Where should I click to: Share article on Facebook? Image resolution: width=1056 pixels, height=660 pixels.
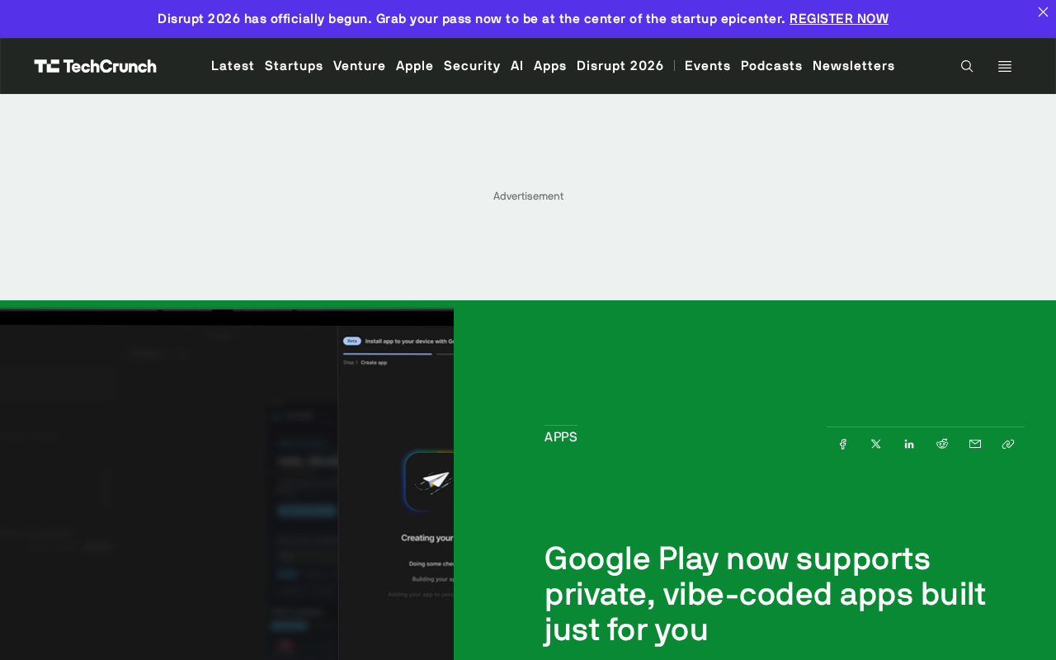pos(843,444)
